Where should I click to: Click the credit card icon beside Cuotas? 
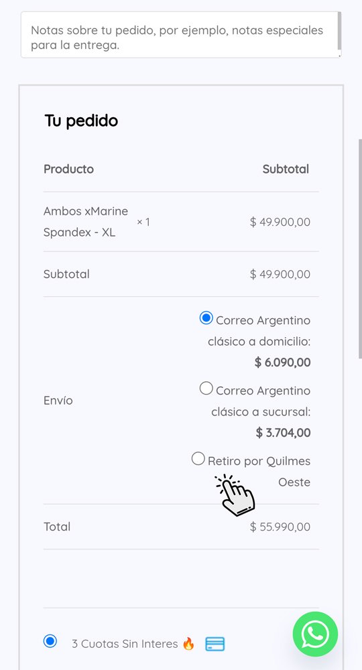point(215,643)
